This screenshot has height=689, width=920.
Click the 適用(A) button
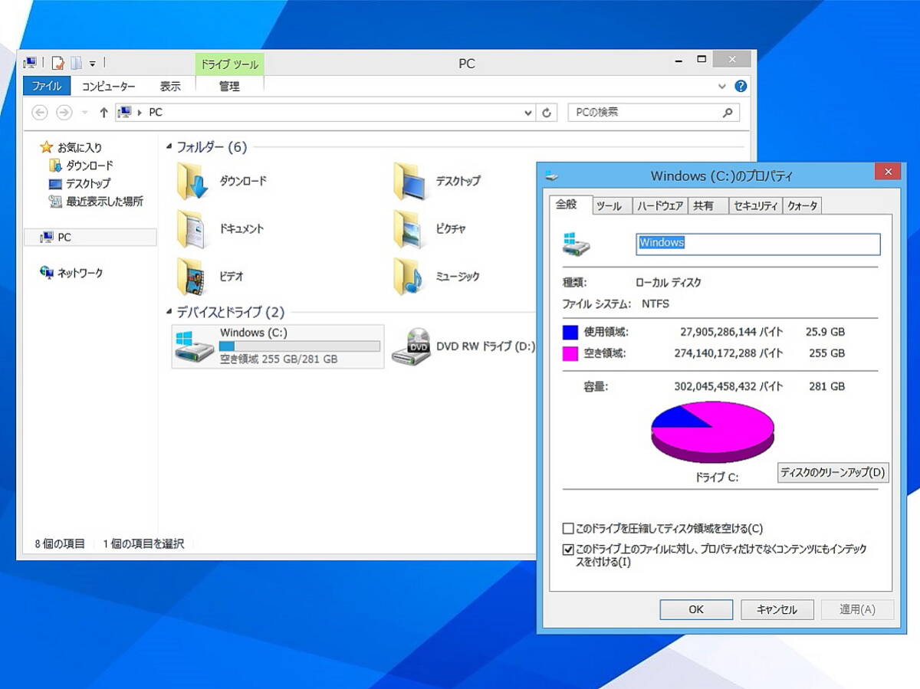pos(857,610)
